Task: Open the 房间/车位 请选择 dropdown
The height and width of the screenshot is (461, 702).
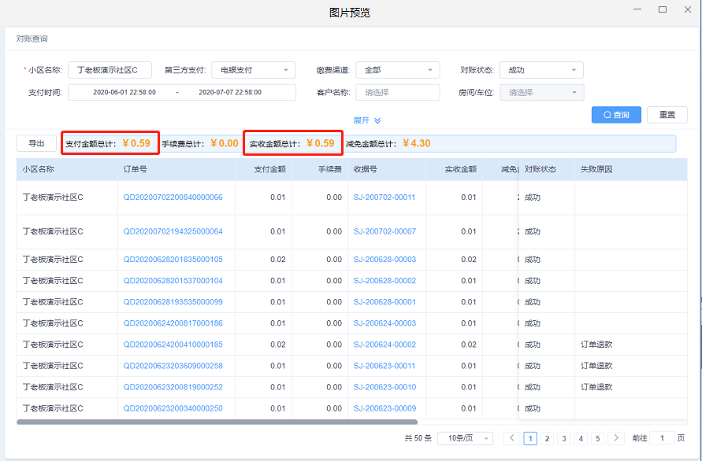Action: pyautogui.click(x=542, y=93)
